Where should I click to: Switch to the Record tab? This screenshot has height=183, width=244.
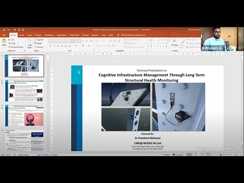(85, 35)
